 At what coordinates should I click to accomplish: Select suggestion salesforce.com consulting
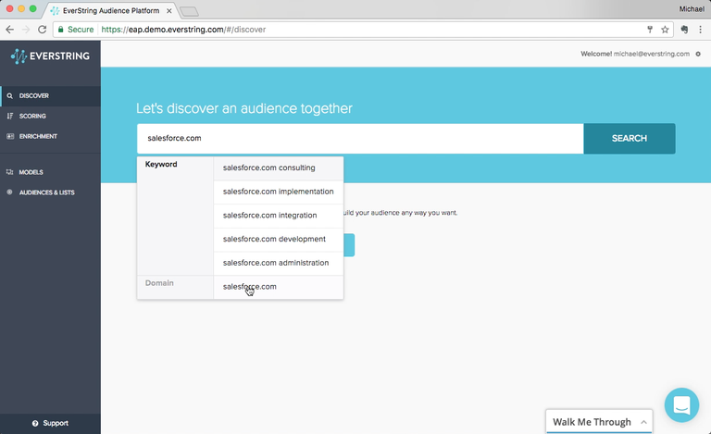(279, 168)
